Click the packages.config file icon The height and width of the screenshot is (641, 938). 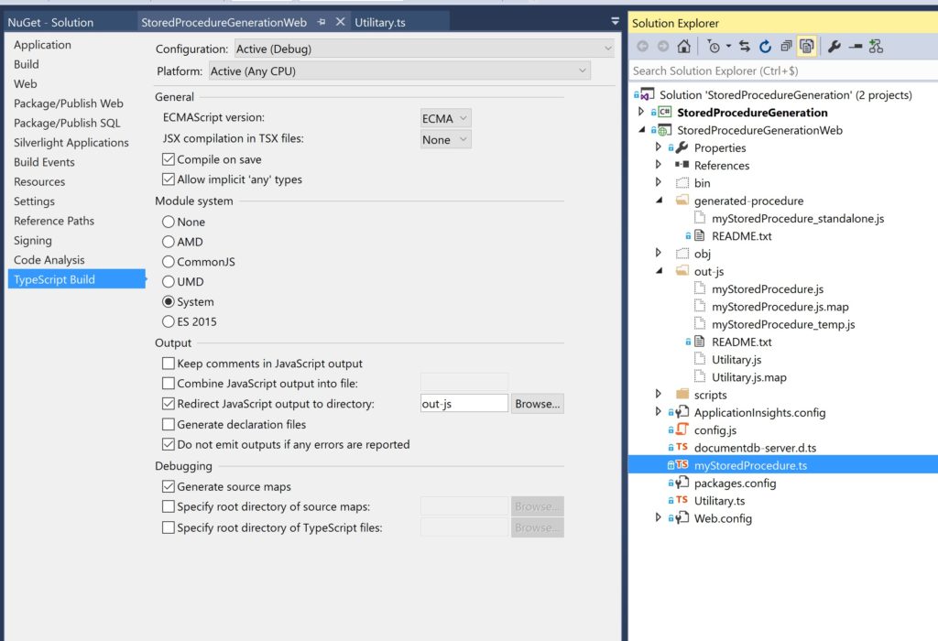[x=682, y=482]
